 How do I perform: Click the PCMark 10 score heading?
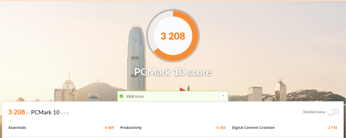(x=173, y=72)
